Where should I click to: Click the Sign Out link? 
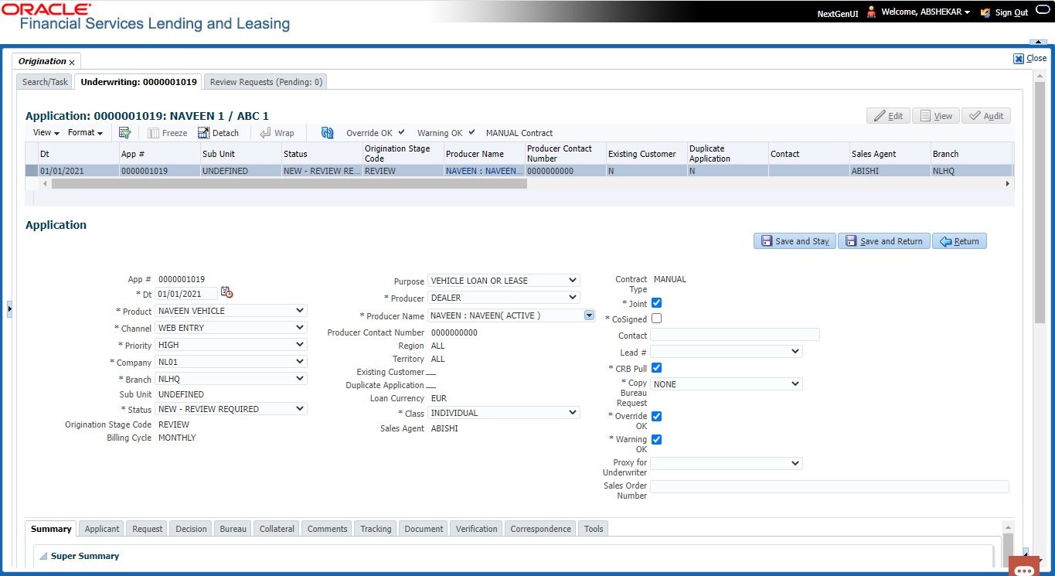[x=1012, y=12]
